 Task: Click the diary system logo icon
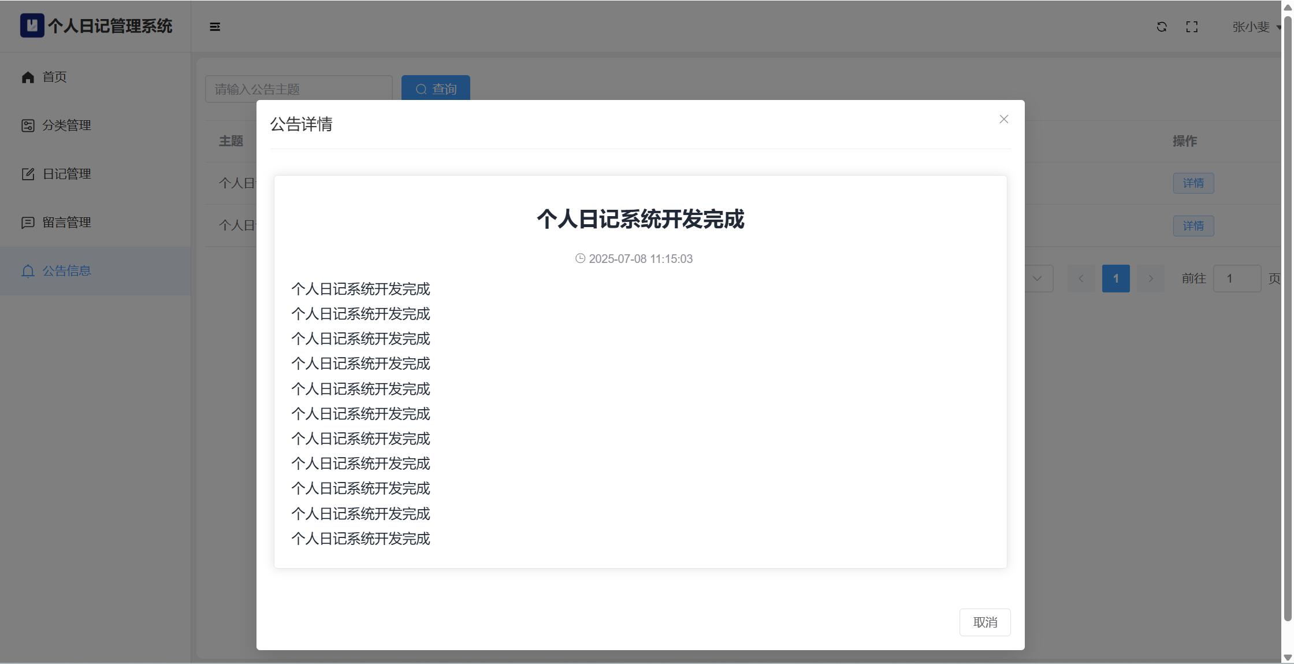(32, 25)
